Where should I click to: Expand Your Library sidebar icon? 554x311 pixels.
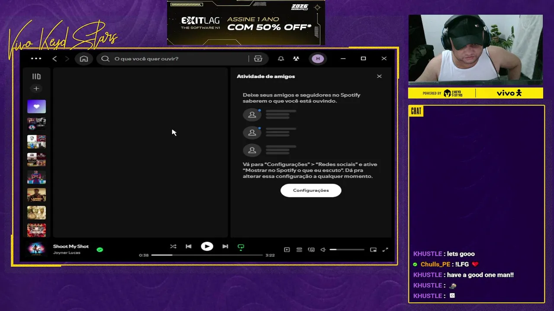[x=36, y=76]
